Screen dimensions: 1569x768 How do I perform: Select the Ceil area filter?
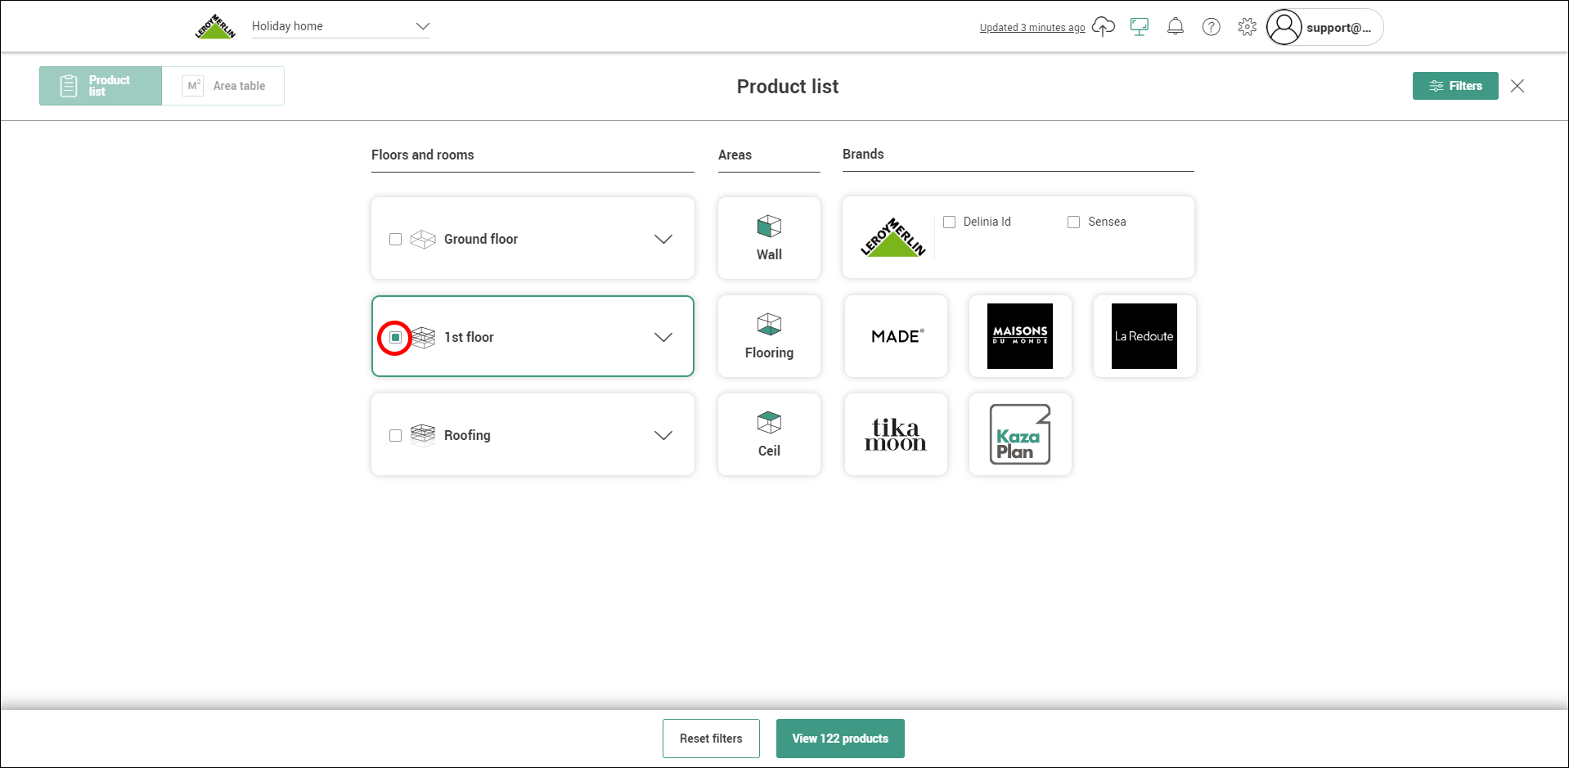(x=769, y=434)
